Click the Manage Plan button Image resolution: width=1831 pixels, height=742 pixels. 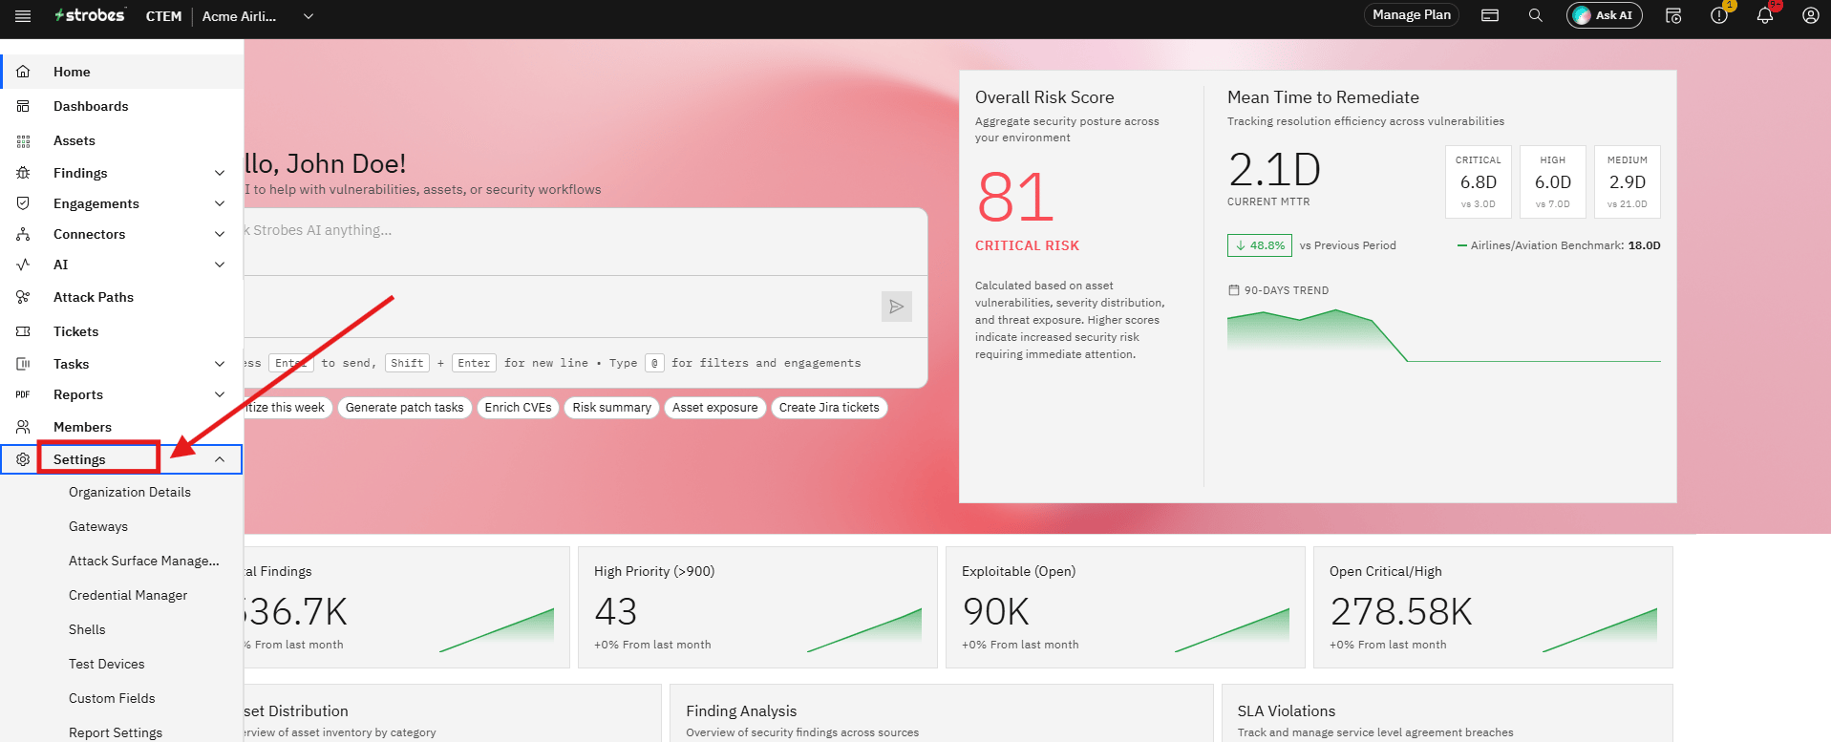1411,14
